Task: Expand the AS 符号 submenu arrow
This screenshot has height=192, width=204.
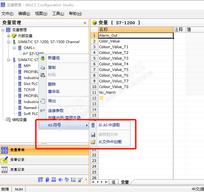Action: [x=87, y=126]
